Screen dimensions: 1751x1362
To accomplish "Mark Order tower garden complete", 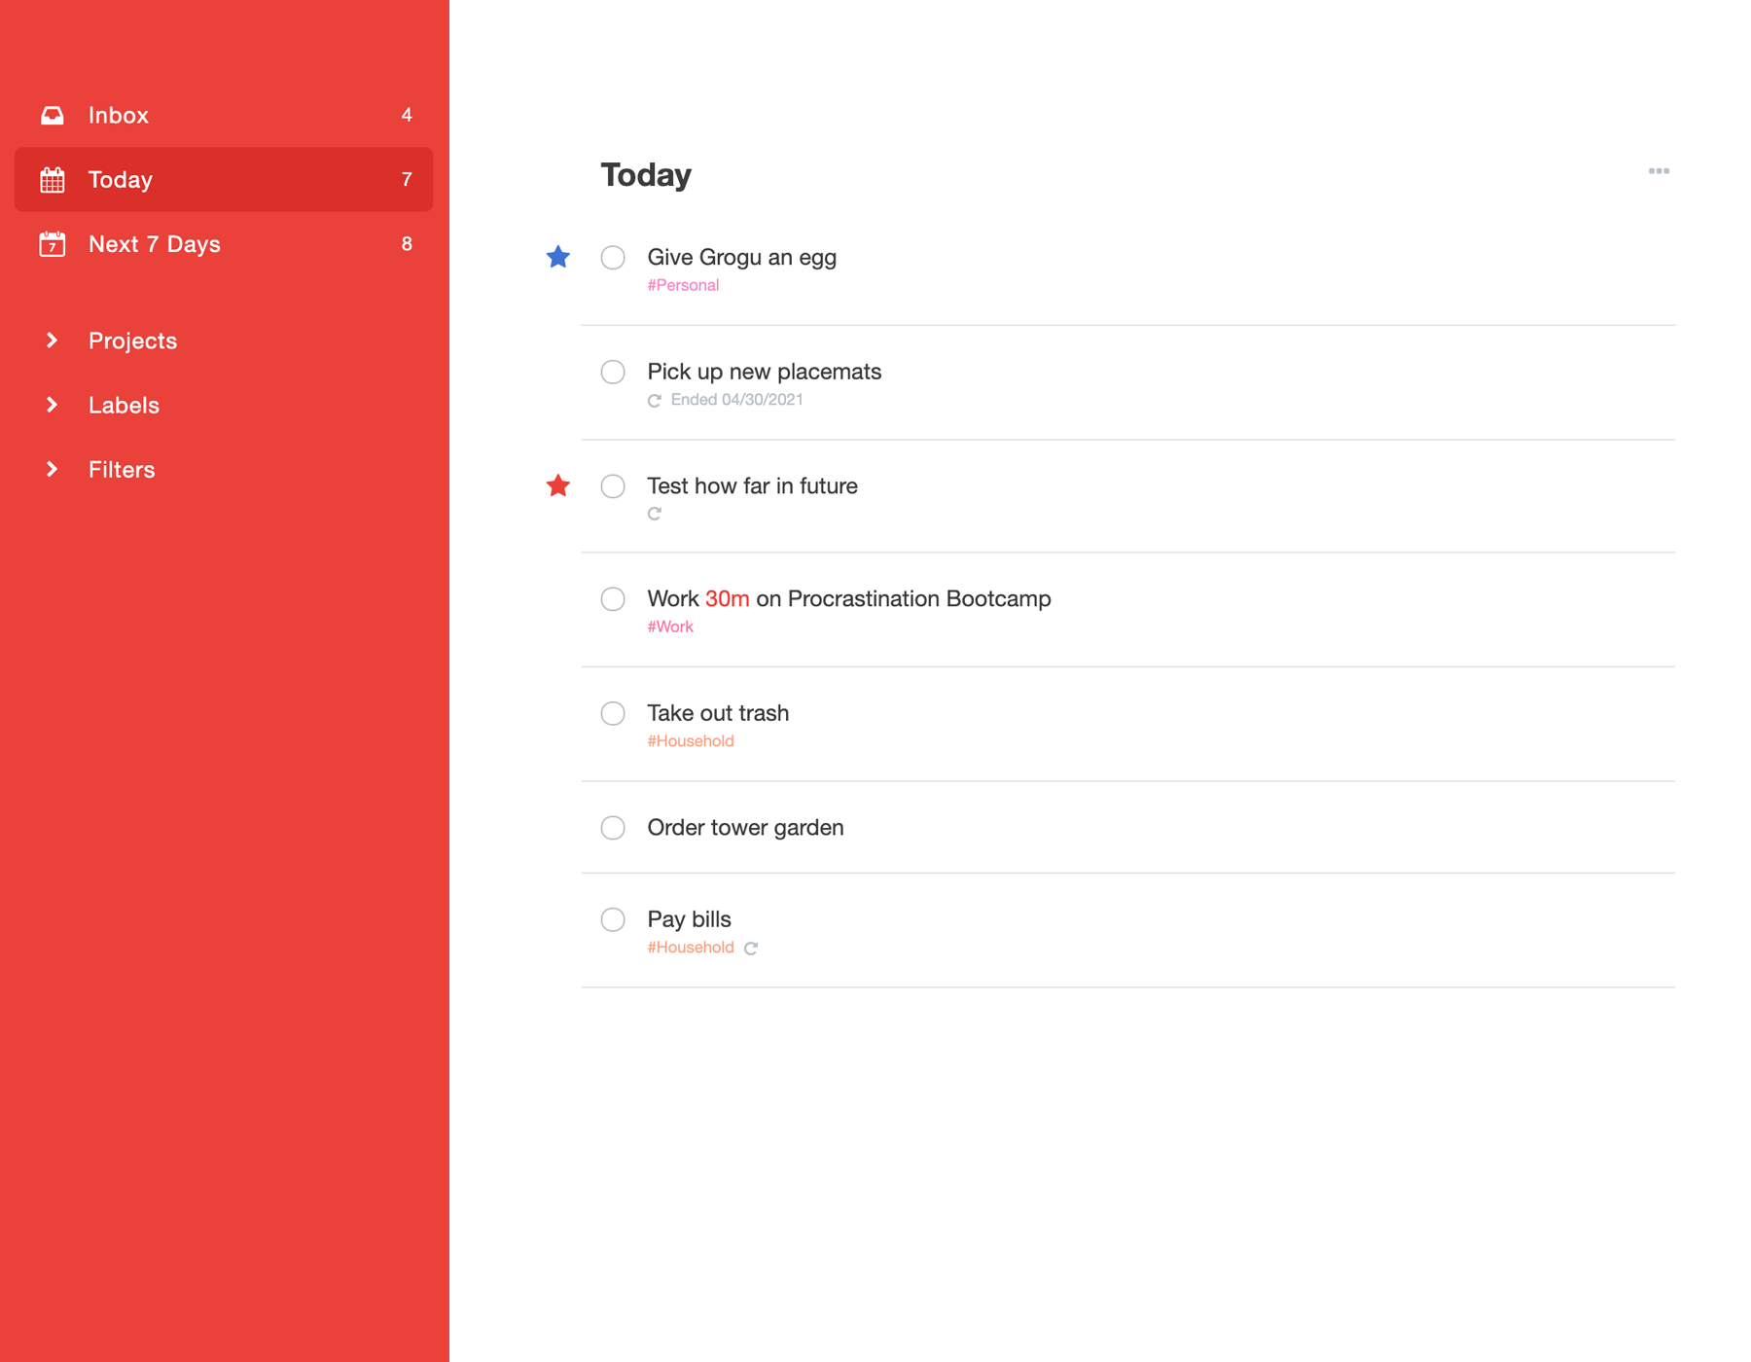I will 613,827.
